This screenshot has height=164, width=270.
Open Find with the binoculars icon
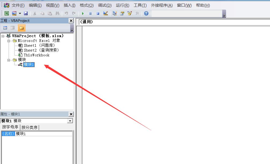coord(57,13)
